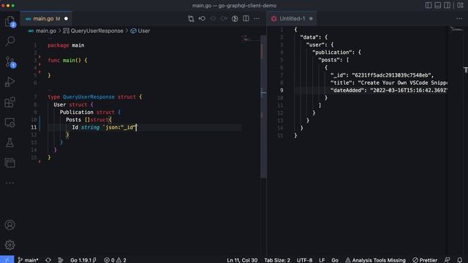Click the "Posts []struct{" line
The width and height of the screenshot is (468, 263).
pos(88,120)
